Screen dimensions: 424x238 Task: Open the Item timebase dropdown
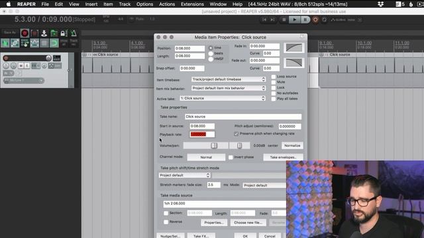click(229, 79)
